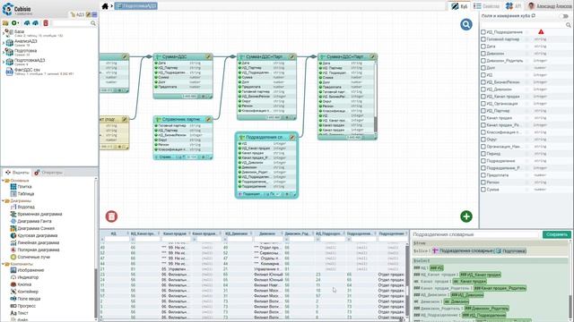Screen dimensions: 574x322
Task: Collapse the Основные widgets folder
Action: pyautogui.click(x=4, y=181)
